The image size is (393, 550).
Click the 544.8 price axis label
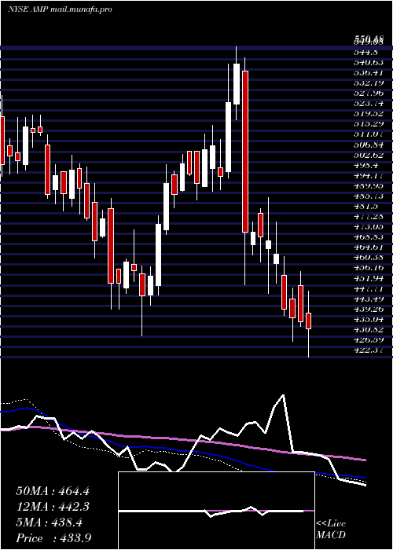tap(365, 53)
